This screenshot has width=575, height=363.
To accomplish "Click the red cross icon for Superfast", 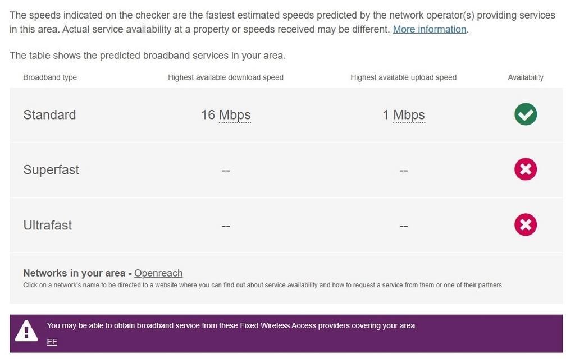I will pos(525,169).
